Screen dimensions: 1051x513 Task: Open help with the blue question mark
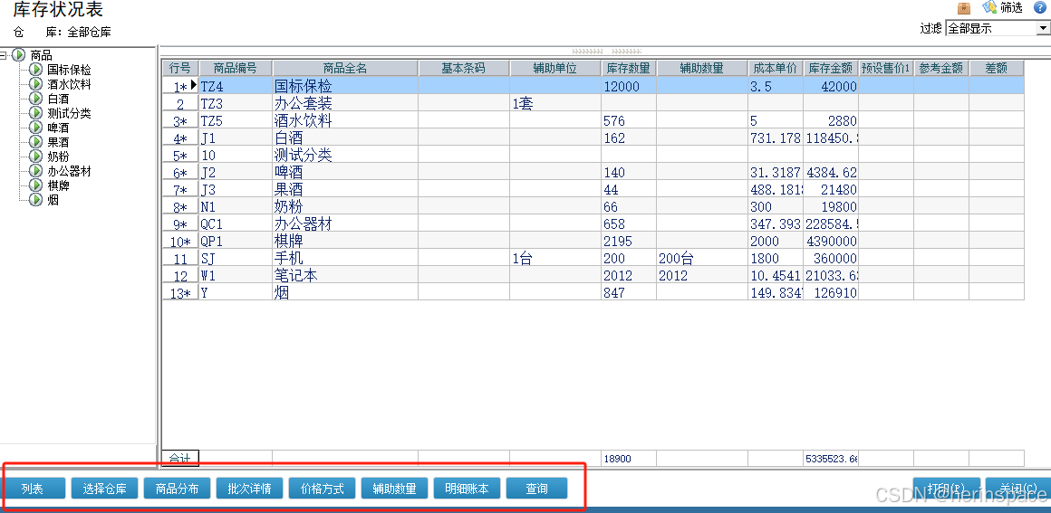1039,8
